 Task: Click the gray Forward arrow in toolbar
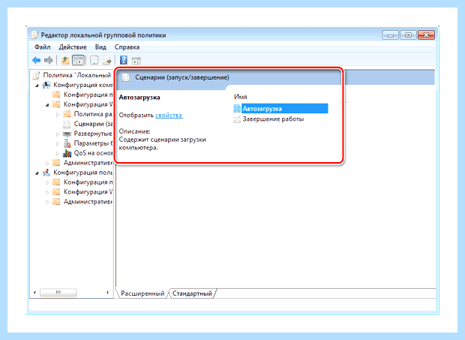pos(48,61)
